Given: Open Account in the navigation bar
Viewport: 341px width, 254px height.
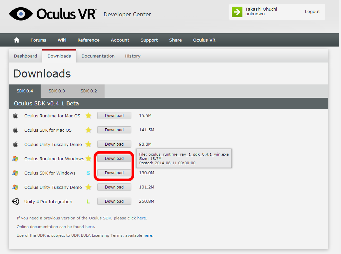Looking at the screenshot, I should [120, 40].
